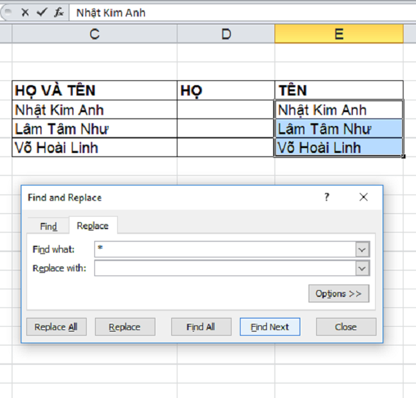Select column D header
The width and height of the screenshot is (416, 398).
tap(225, 34)
